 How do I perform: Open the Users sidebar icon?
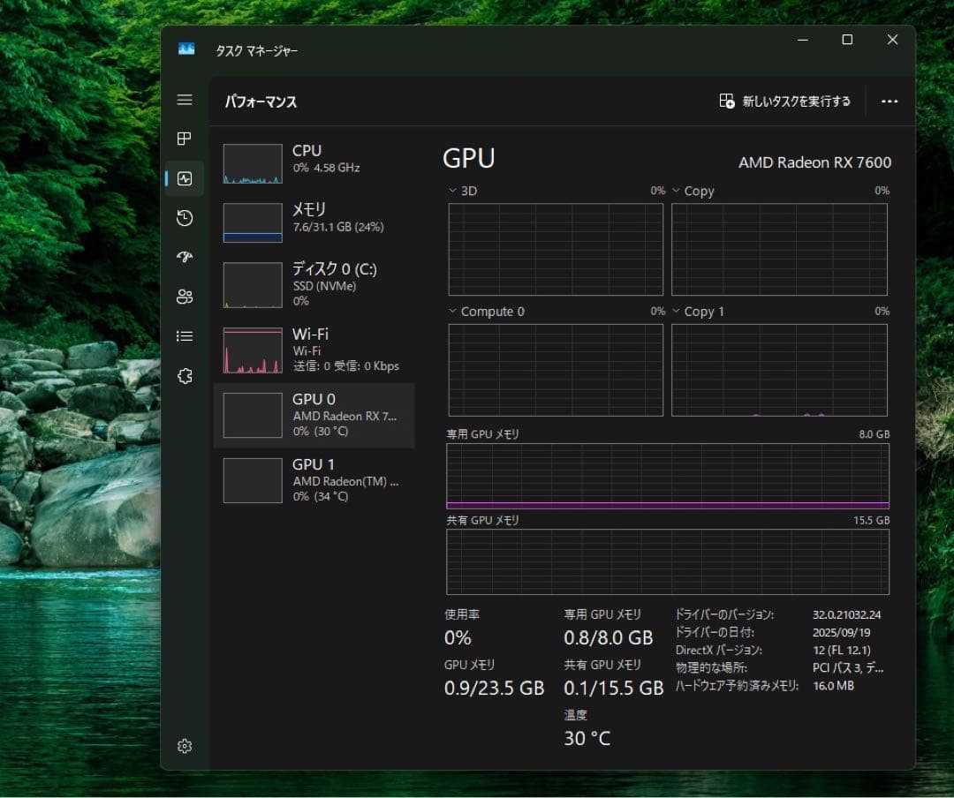[185, 297]
